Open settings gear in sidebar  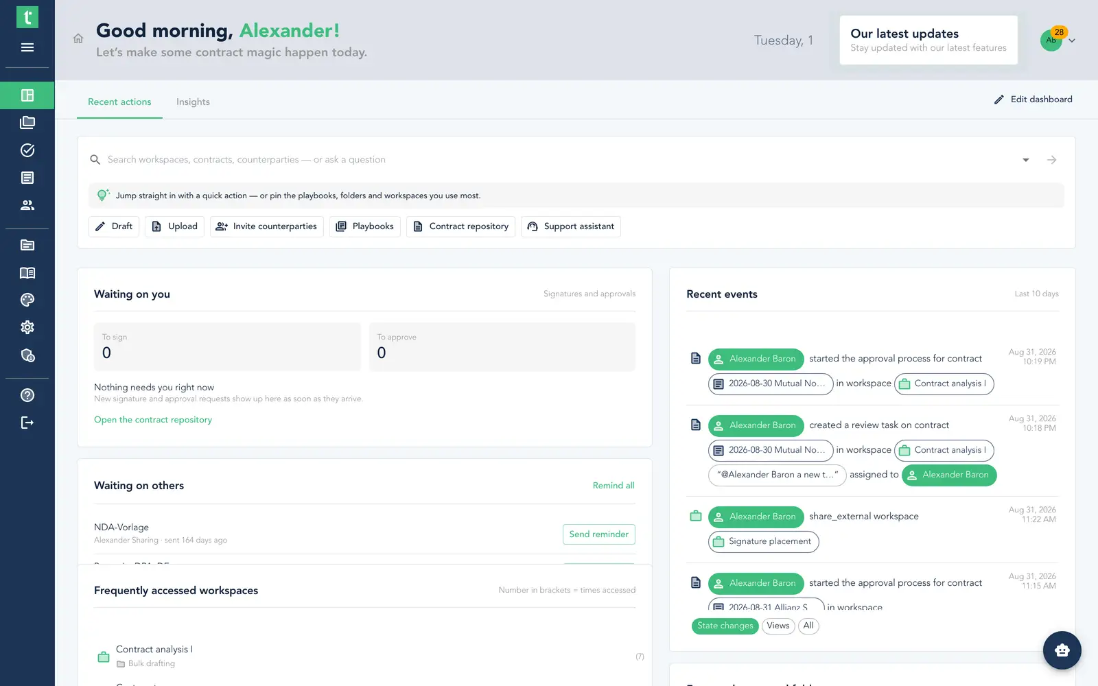click(27, 327)
